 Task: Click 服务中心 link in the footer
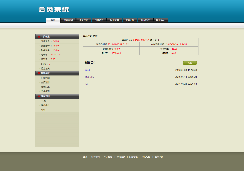click(159, 157)
